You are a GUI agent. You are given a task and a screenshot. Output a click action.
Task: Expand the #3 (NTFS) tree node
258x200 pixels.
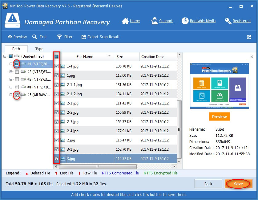coord(11,79)
